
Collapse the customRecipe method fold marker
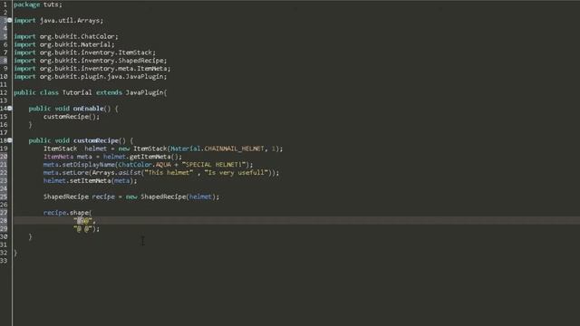point(10,140)
